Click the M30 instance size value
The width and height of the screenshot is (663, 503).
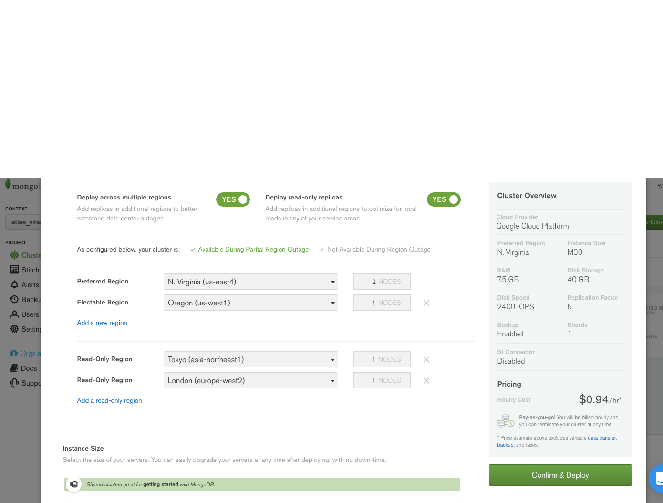(x=575, y=252)
